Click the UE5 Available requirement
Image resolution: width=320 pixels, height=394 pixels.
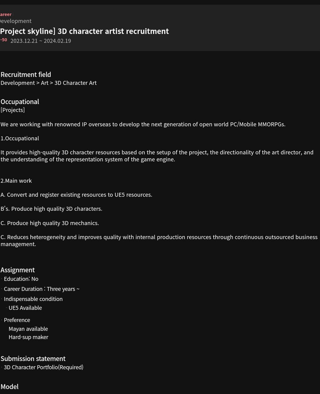(25, 308)
